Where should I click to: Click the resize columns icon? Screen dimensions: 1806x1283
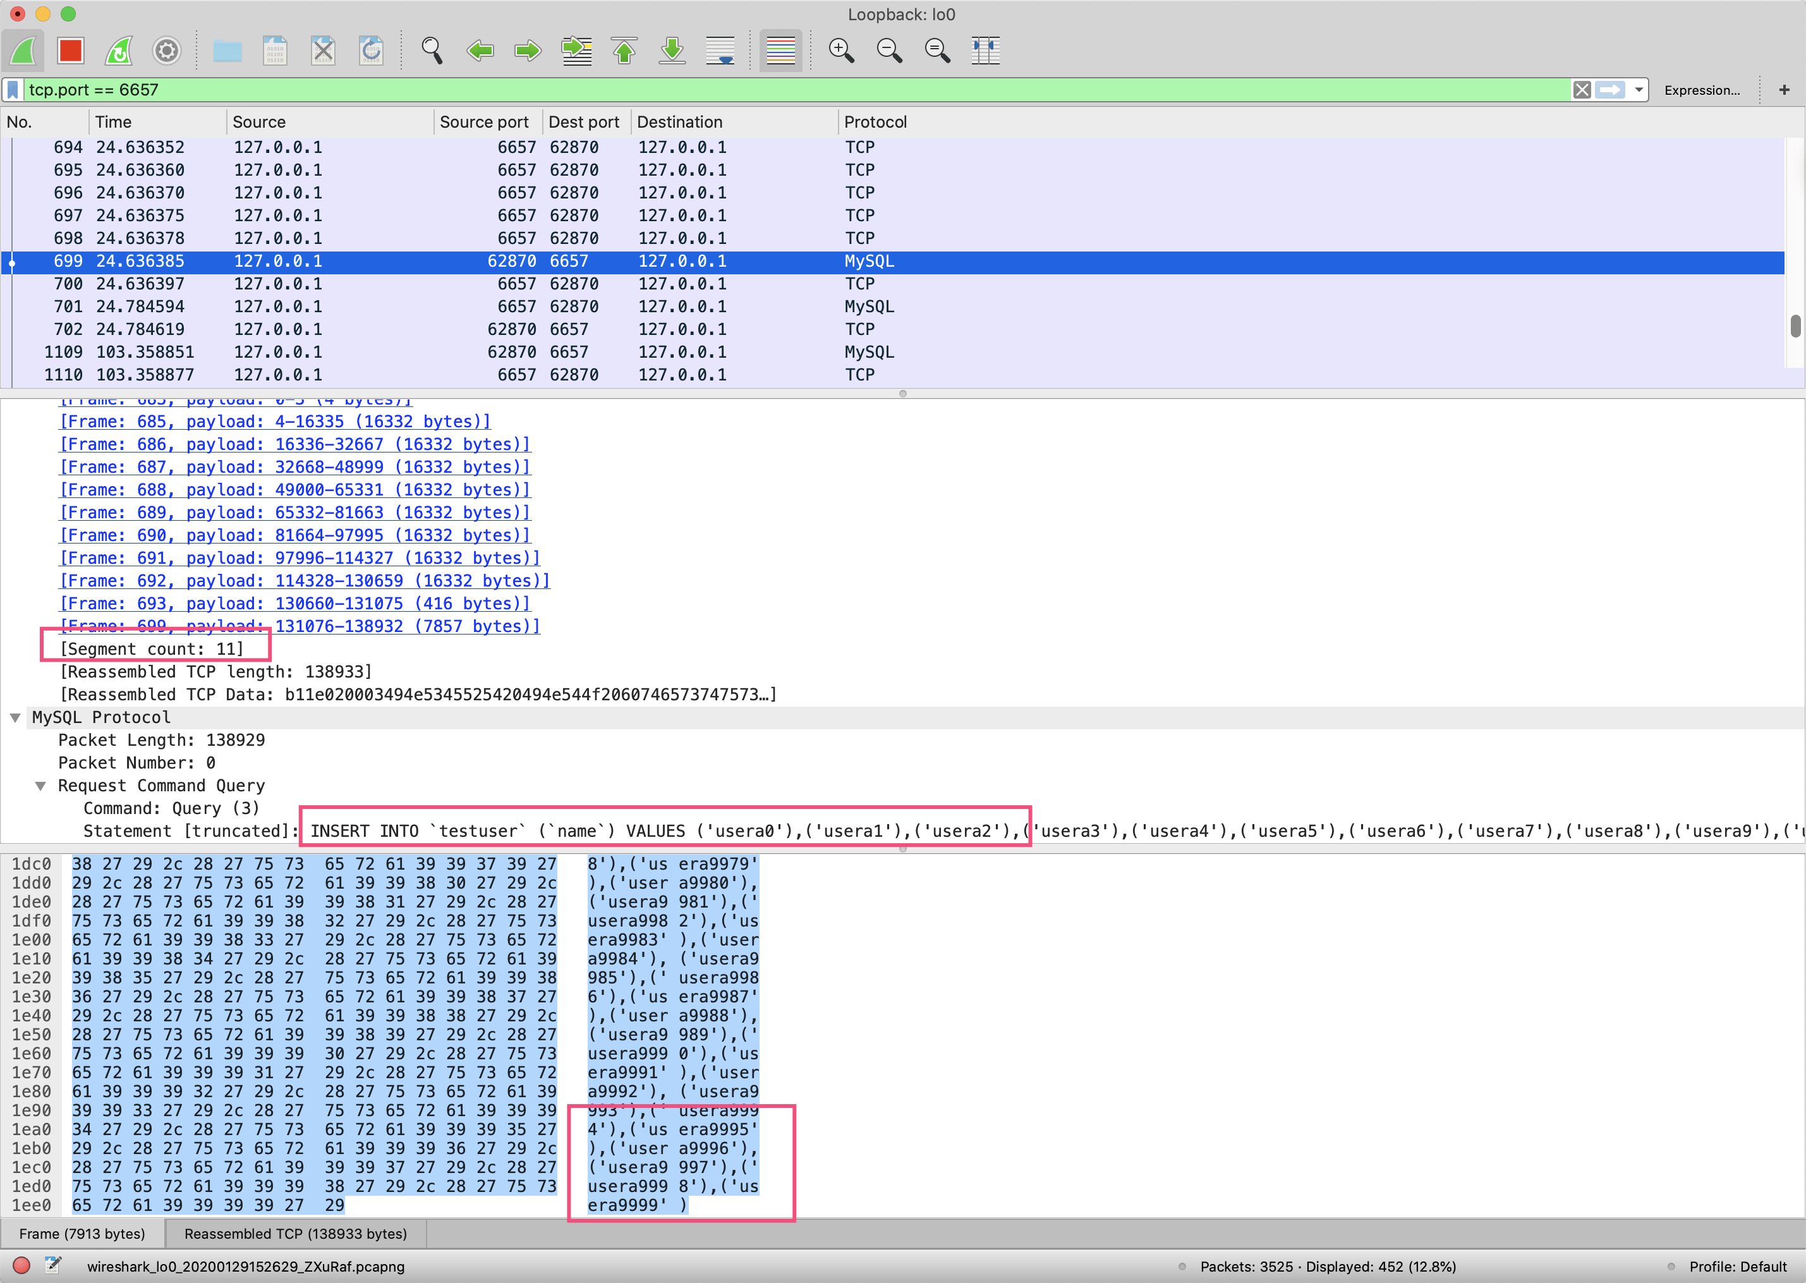point(985,51)
